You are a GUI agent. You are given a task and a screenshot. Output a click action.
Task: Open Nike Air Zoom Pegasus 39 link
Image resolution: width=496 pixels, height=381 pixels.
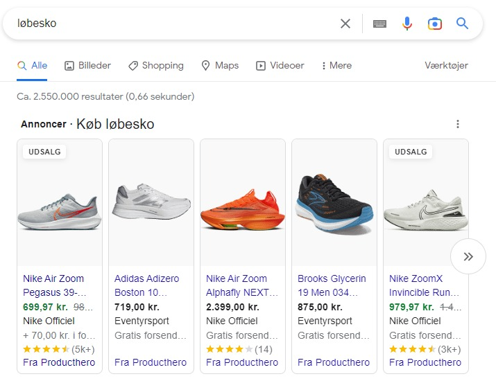(54, 285)
